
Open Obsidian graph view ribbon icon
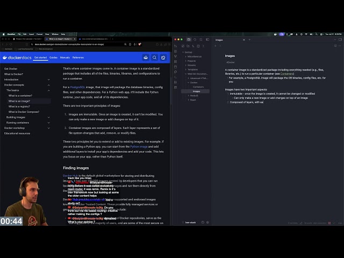176,56
